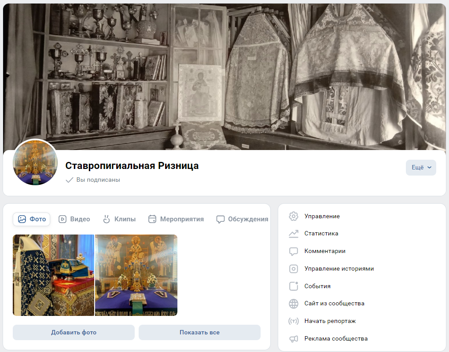Open the Статистика chart icon
Viewport: 449px width, 352px height.
[294, 234]
